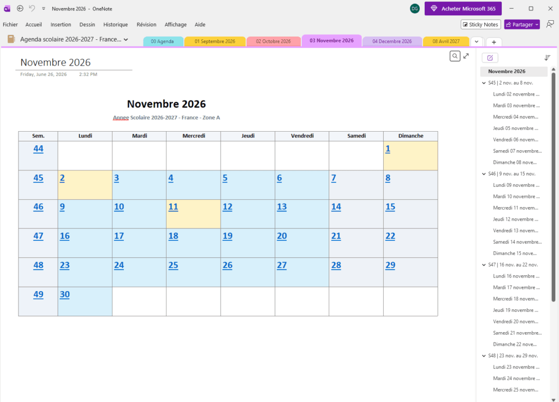The image size is (559, 402).
Task: Open the day 11 link in calendar
Action: click(x=173, y=207)
